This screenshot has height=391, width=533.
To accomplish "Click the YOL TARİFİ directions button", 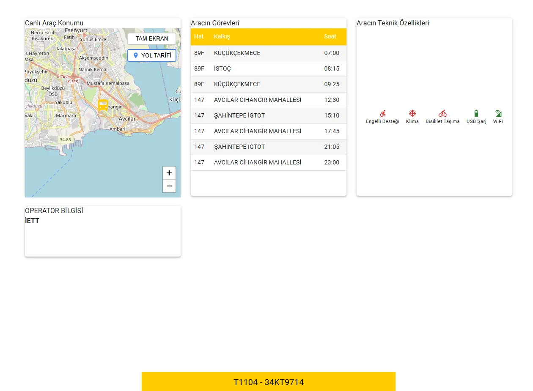I will 152,55.
